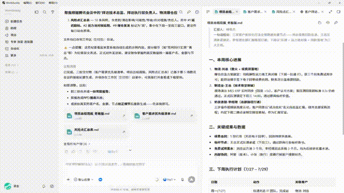This screenshot has width=344, height=193.
Task: Share the conversation using header arrow icon
Action: [x=189, y=12]
